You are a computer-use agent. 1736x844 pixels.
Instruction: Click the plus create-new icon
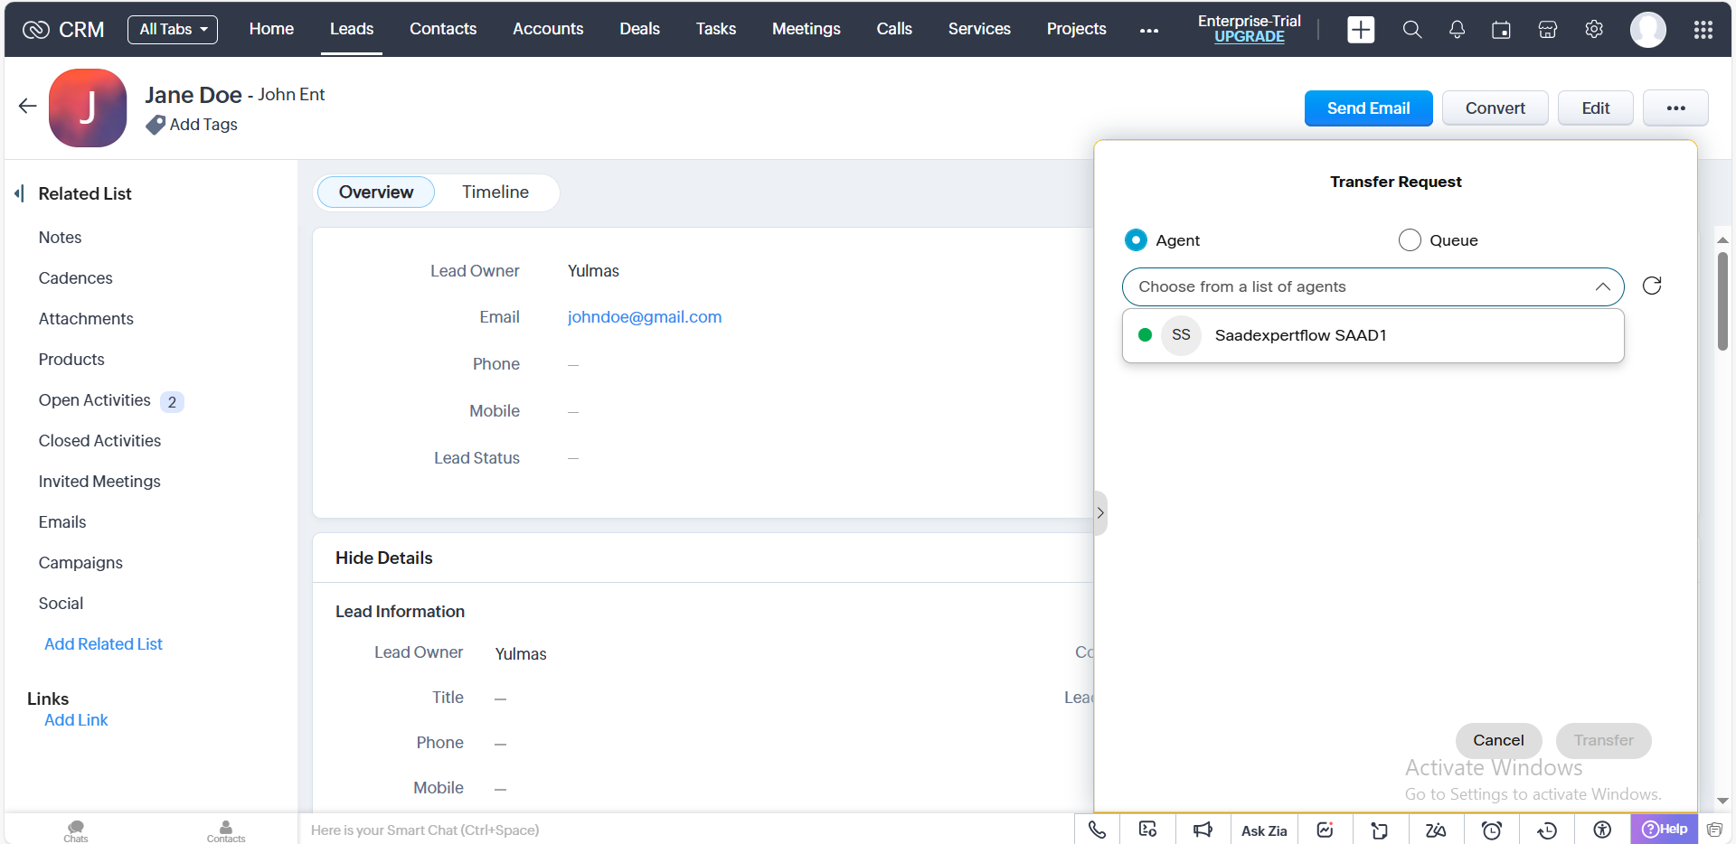[x=1361, y=30]
